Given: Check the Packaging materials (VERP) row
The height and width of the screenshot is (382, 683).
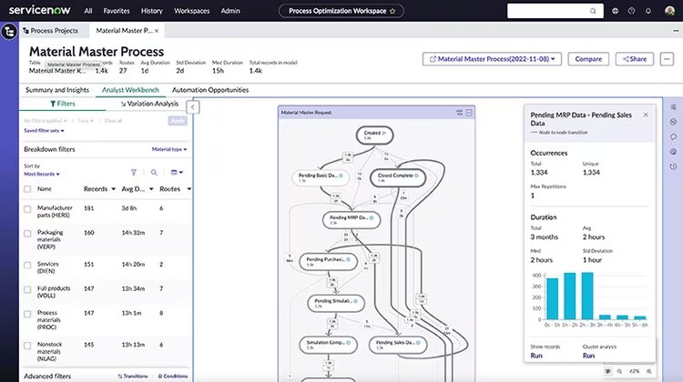Looking at the screenshot, I should click(27, 234).
